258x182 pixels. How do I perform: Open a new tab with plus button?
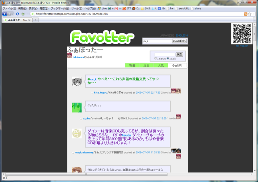coord(36,20)
